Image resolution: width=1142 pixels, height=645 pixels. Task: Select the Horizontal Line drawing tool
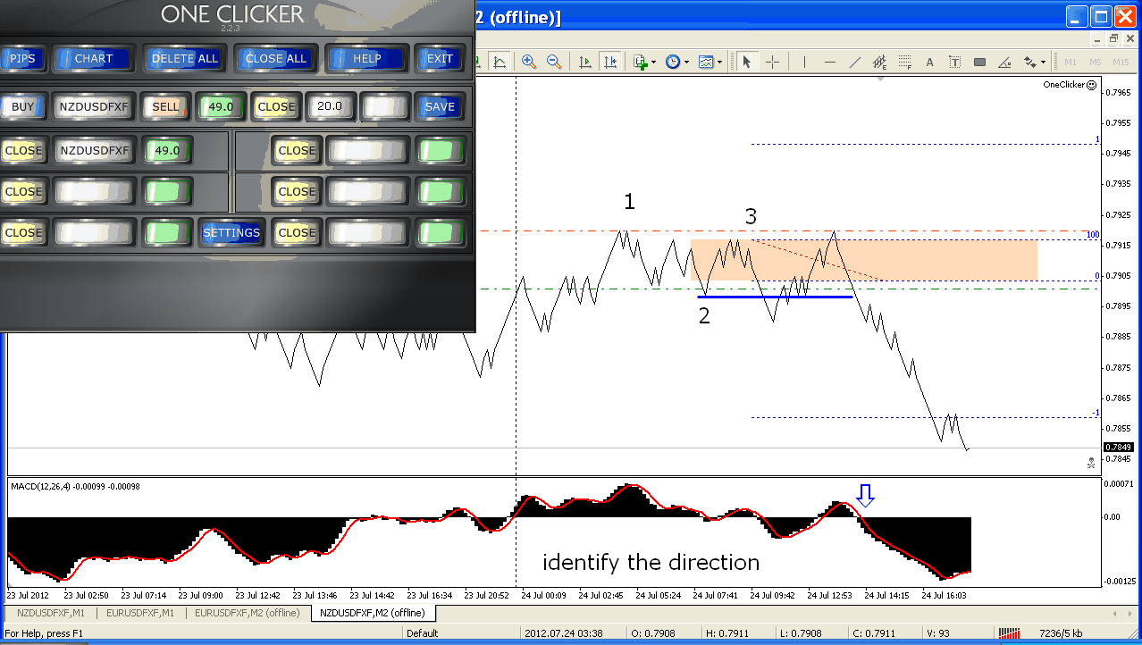[830, 62]
